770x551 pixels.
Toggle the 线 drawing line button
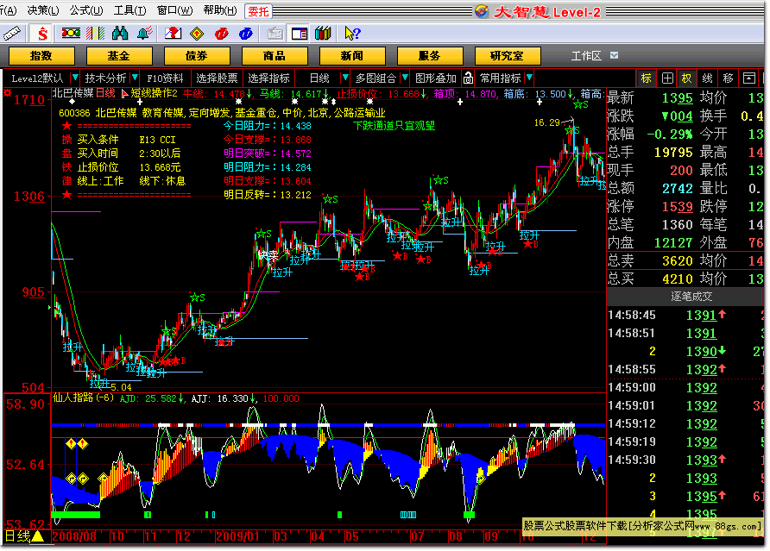tap(708, 78)
